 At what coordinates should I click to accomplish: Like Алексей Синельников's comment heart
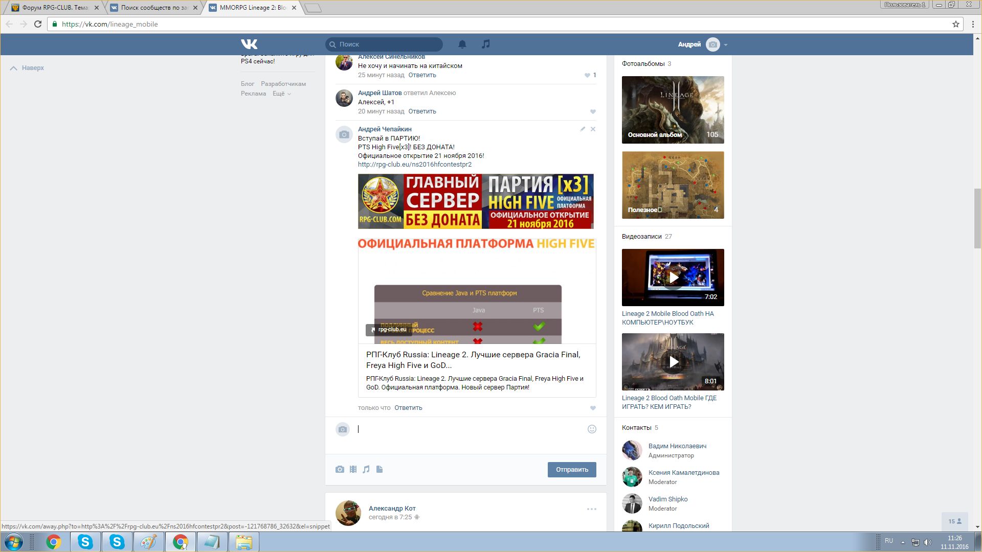point(587,75)
